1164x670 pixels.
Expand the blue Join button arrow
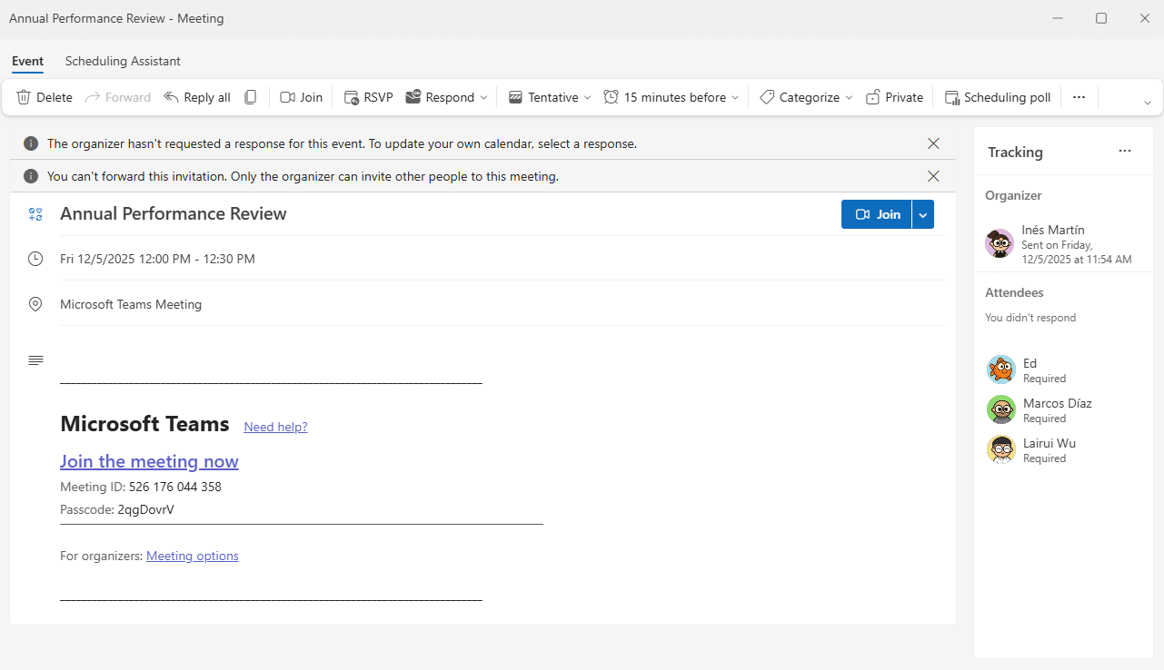coord(923,214)
